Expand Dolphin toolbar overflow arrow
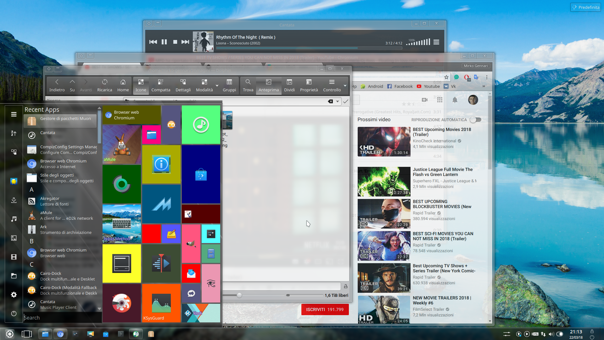Image resolution: width=604 pixels, height=340 pixels. 345,86
